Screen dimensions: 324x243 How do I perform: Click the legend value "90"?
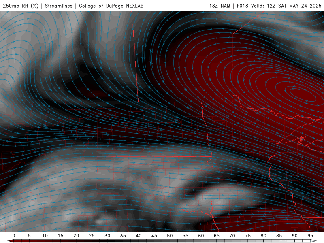[295, 236]
